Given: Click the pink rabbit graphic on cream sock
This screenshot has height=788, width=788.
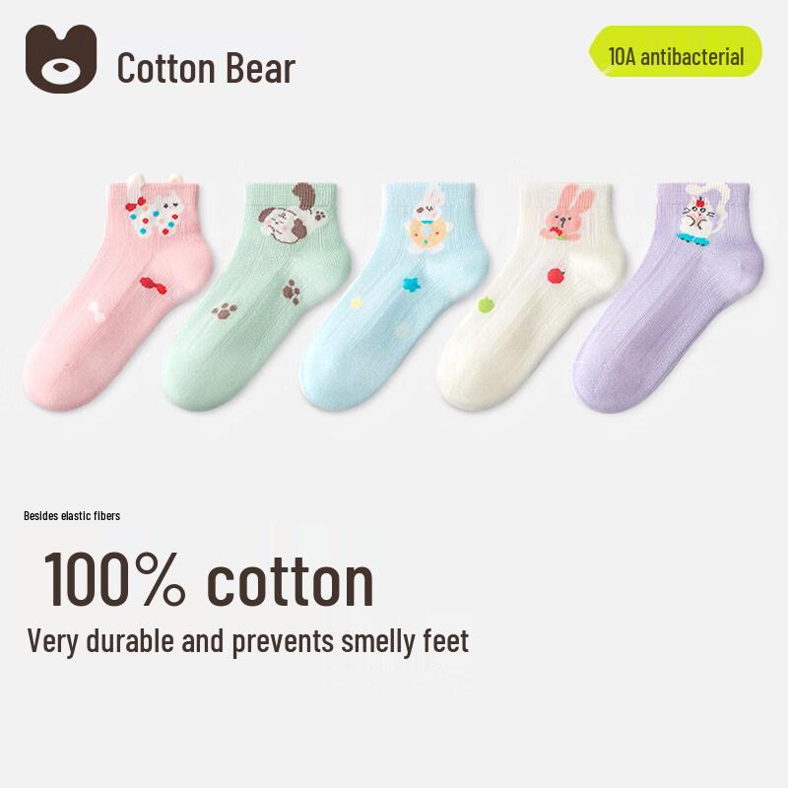Looking at the screenshot, I should [x=563, y=211].
